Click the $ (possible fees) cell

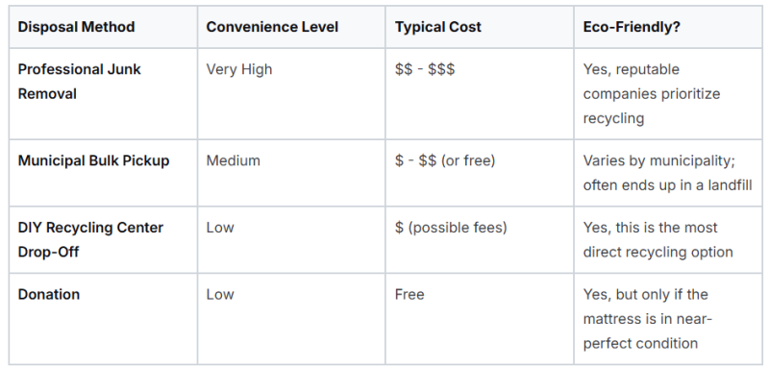coord(451,228)
